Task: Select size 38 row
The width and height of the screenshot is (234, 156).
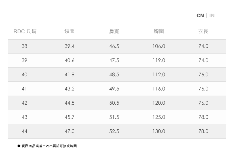Action: 24,46
